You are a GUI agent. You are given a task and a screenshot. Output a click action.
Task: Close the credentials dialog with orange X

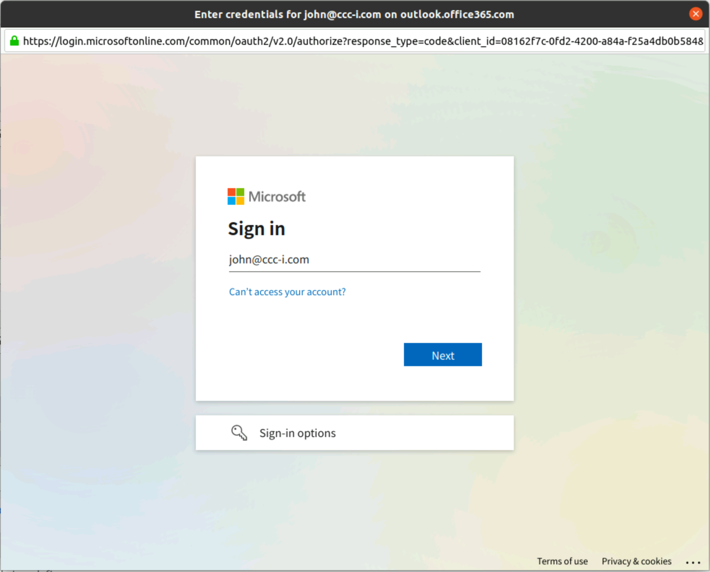[x=695, y=14]
